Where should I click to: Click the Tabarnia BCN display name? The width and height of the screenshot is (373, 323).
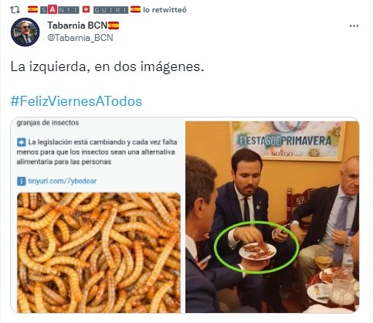tap(77, 25)
